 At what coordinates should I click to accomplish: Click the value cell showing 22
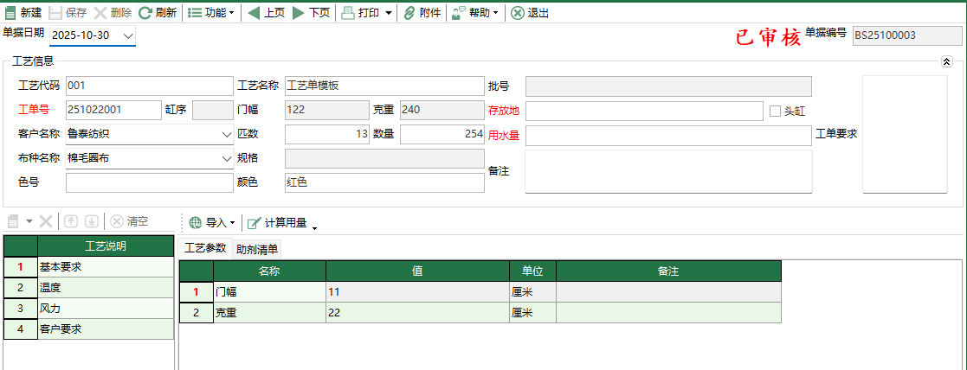pyautogui.click(x=417, y=313)
